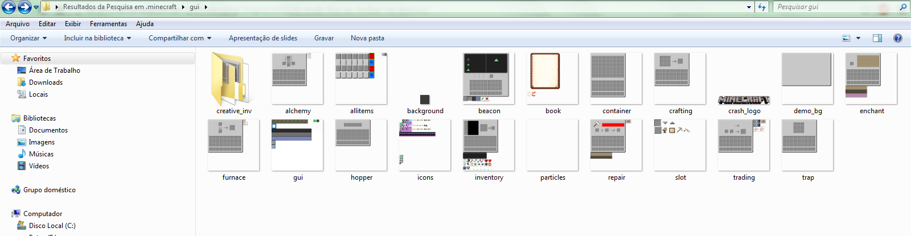911x236 pixels.
Task: Select the trap image thumbnail
Action: coord(808,145)
